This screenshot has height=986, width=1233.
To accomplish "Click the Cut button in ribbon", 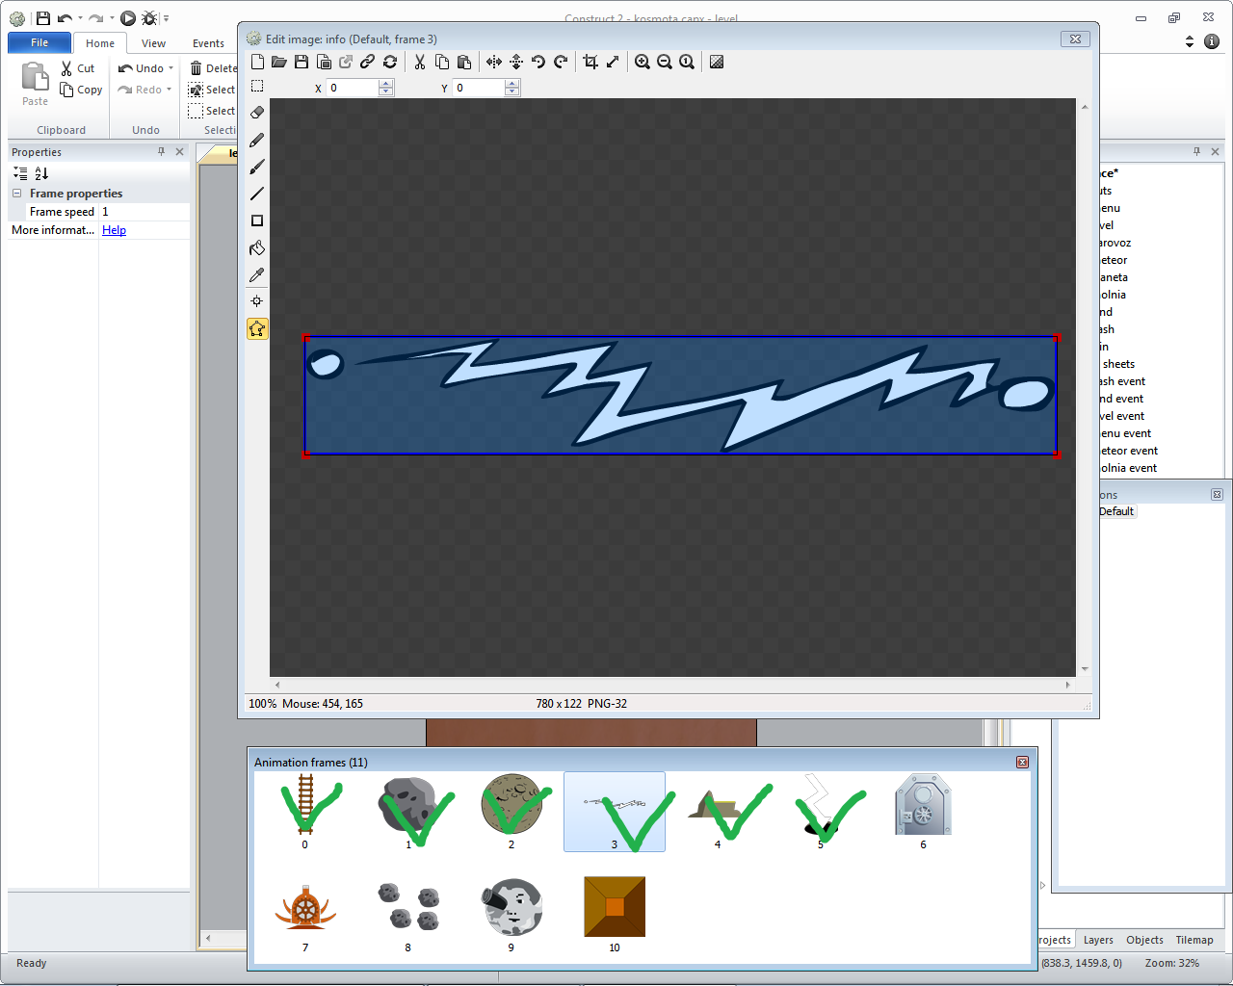I will point(78,68).
